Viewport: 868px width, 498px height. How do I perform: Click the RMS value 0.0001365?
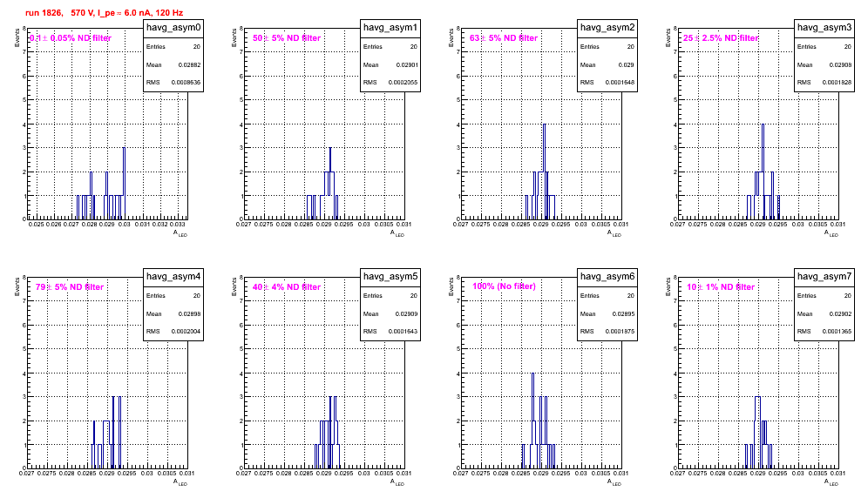[x=837, y=332]
